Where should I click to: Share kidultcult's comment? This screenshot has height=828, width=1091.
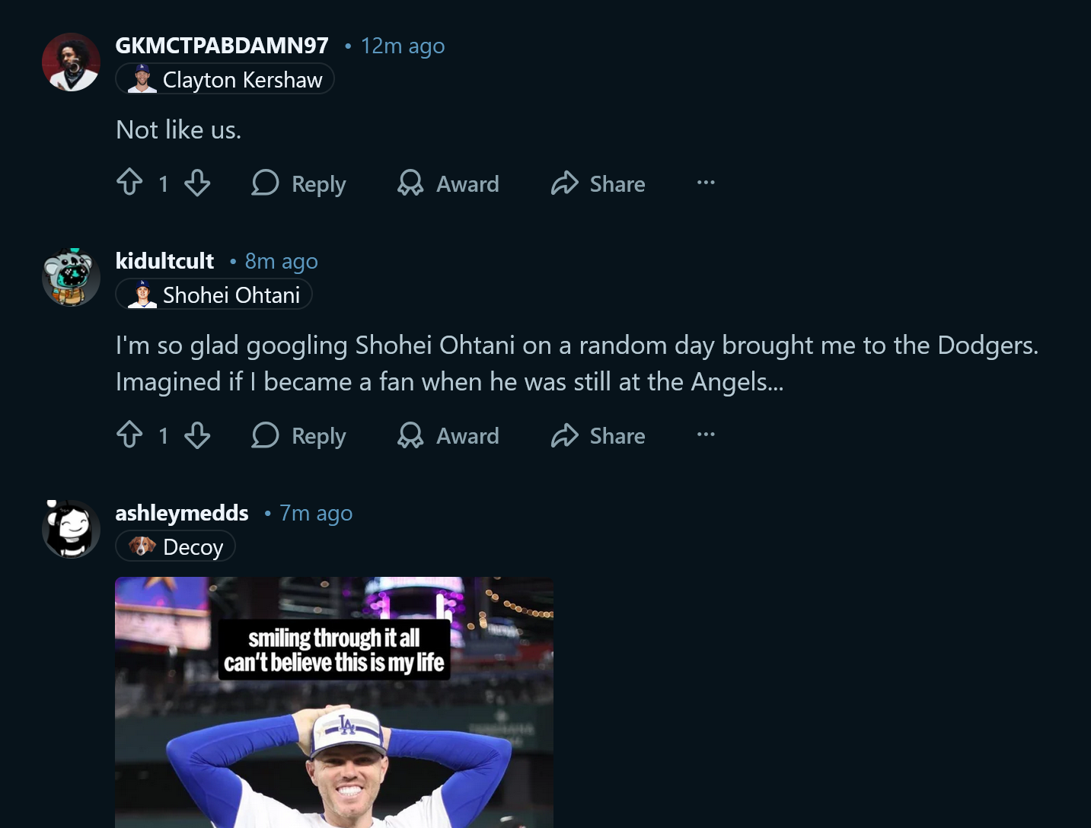pyautogui.click(x=598, y=435)
